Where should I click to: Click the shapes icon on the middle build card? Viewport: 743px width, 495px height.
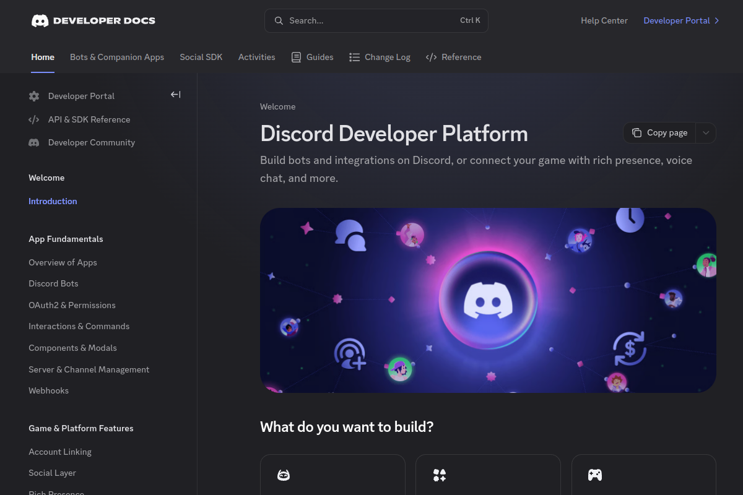coord(440,475)
